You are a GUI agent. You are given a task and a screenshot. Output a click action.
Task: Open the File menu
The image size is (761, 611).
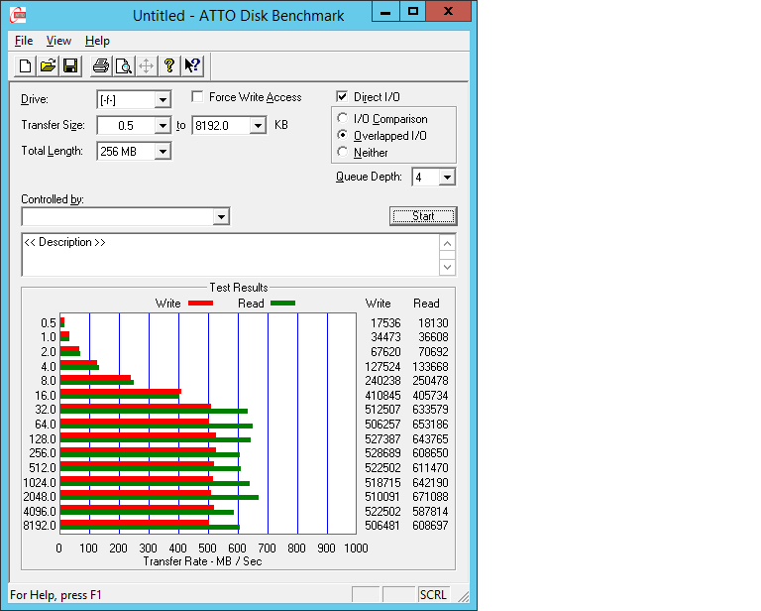click(x=24, y=41)
